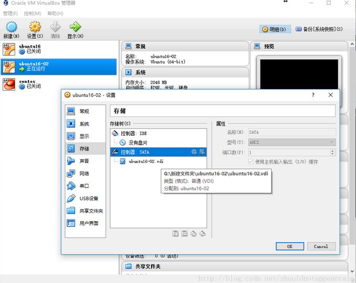The height and width of the screenshot is (283, 356).
Task: Open the 共享文件夹 settings page
Action: coord(85,211)
